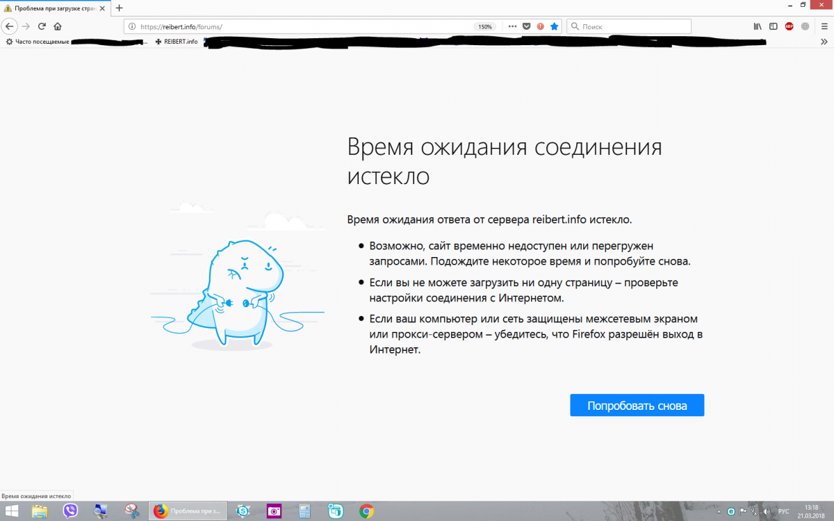
Task: Reload the page with the refresh icon
Action: click(x=42, y=26)
